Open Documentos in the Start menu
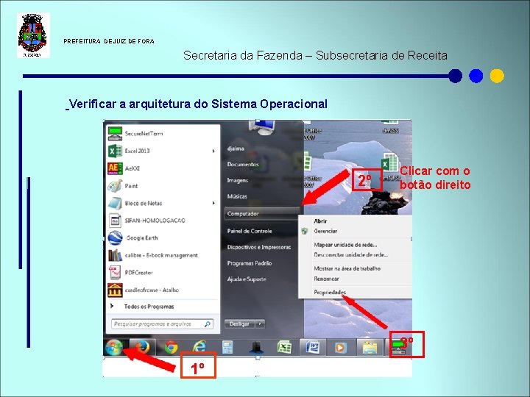The height and width of the screenshot is (397, 530). [243, 165]
